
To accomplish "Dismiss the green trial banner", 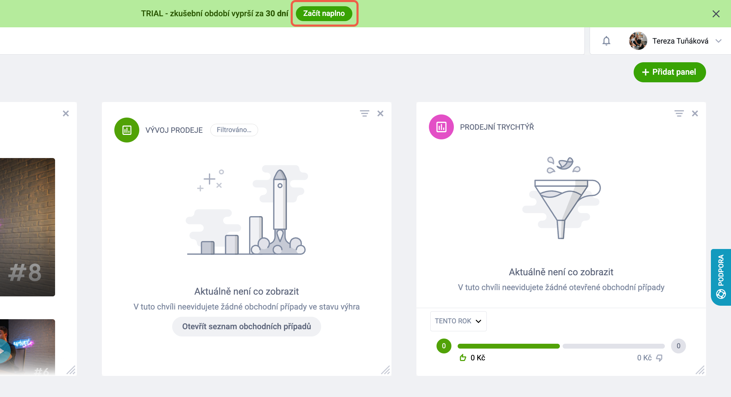I will click(716, 14).
